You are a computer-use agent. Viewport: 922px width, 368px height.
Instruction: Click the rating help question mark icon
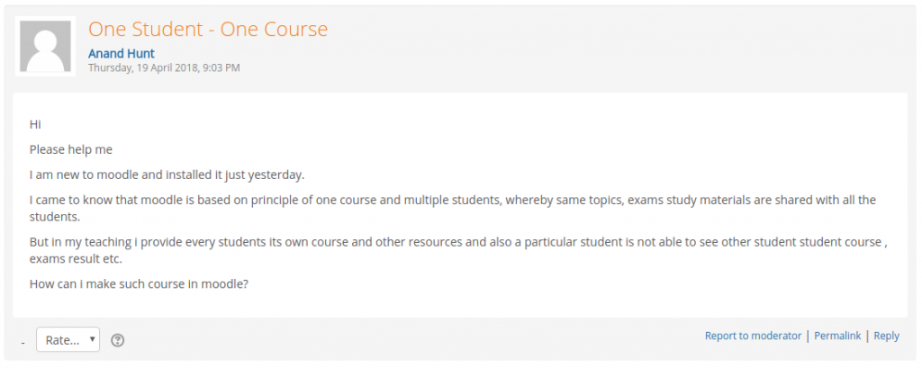118,340
